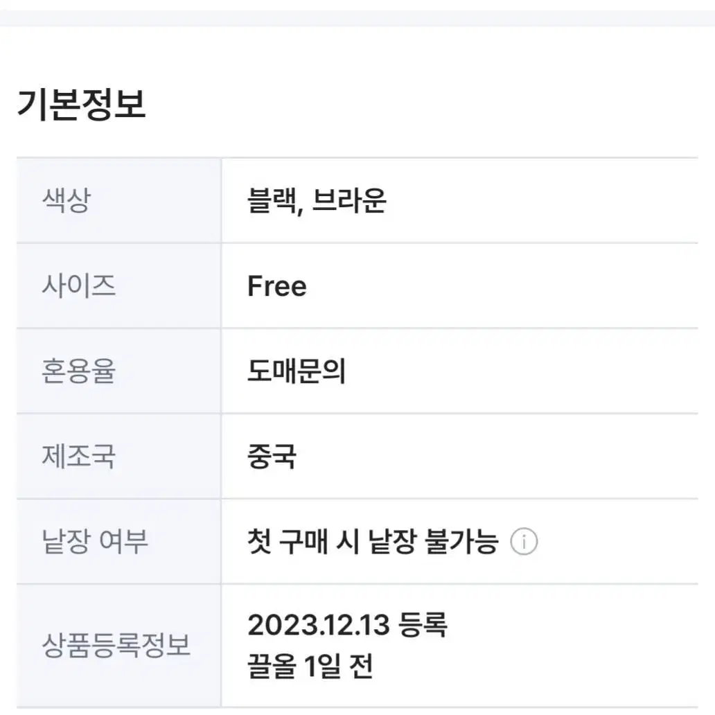This screenshot has width=715, height=715.
Task: Tap the 색상 row label
Action: (67, 200)
